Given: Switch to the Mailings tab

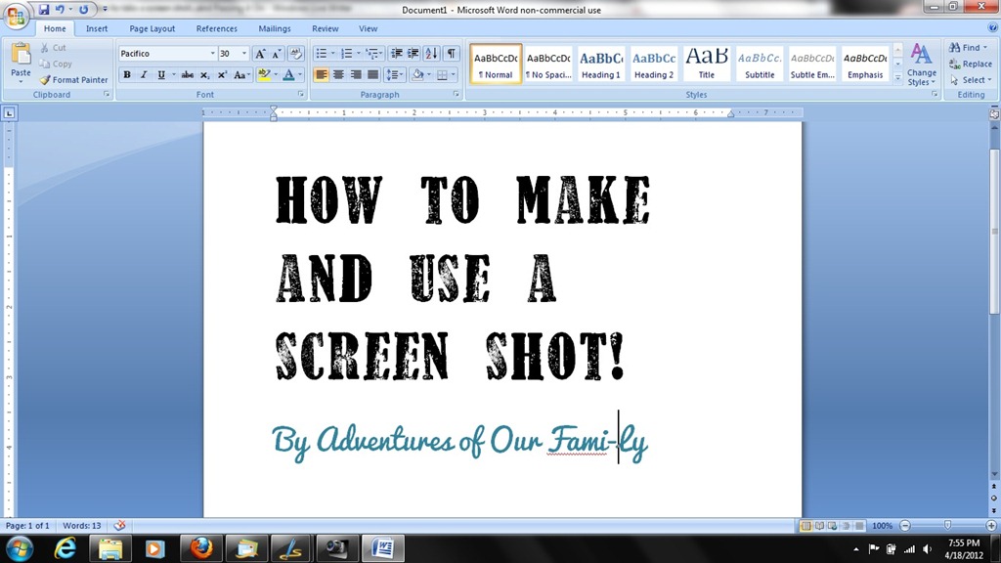Looking at the screenshot, I should click(275, 28).
